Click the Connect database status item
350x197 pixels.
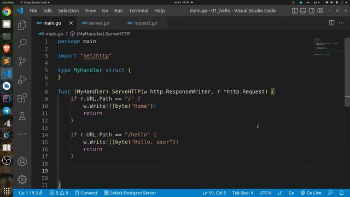click(x=86, y=193)
